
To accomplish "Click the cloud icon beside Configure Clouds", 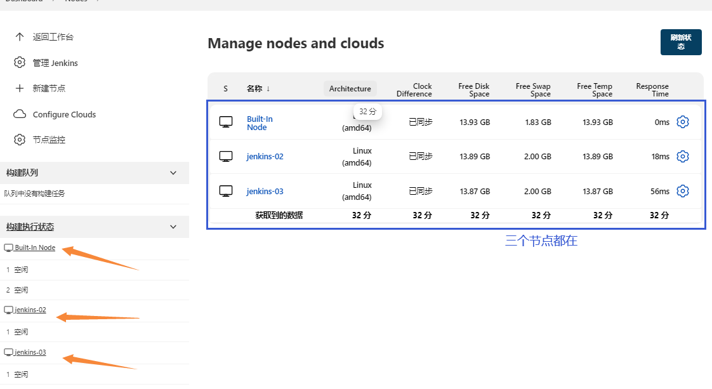I will 20,114.
